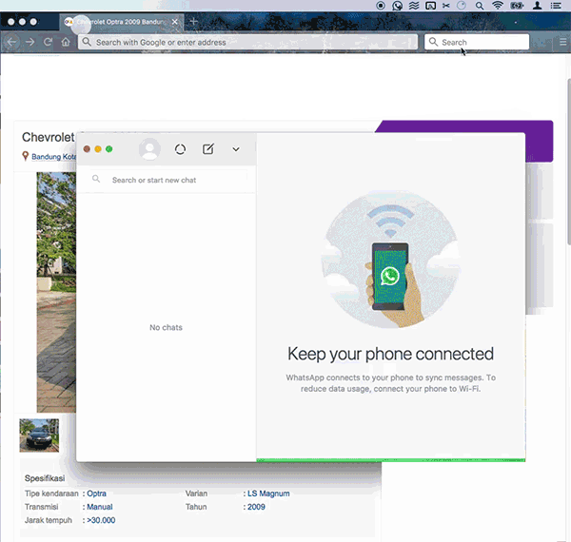Viewport: 571px width, 542px height.
Task: Open the >30.000 mileage link
Action: point(101,520)
